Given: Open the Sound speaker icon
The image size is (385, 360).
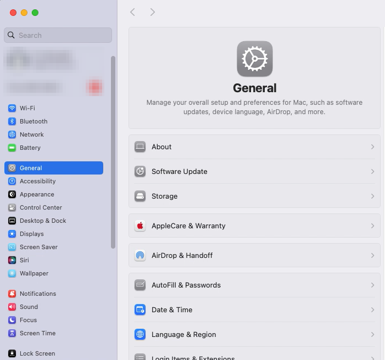Looking at the screenshot, I should pyautogui.click(x=12, y=307).
